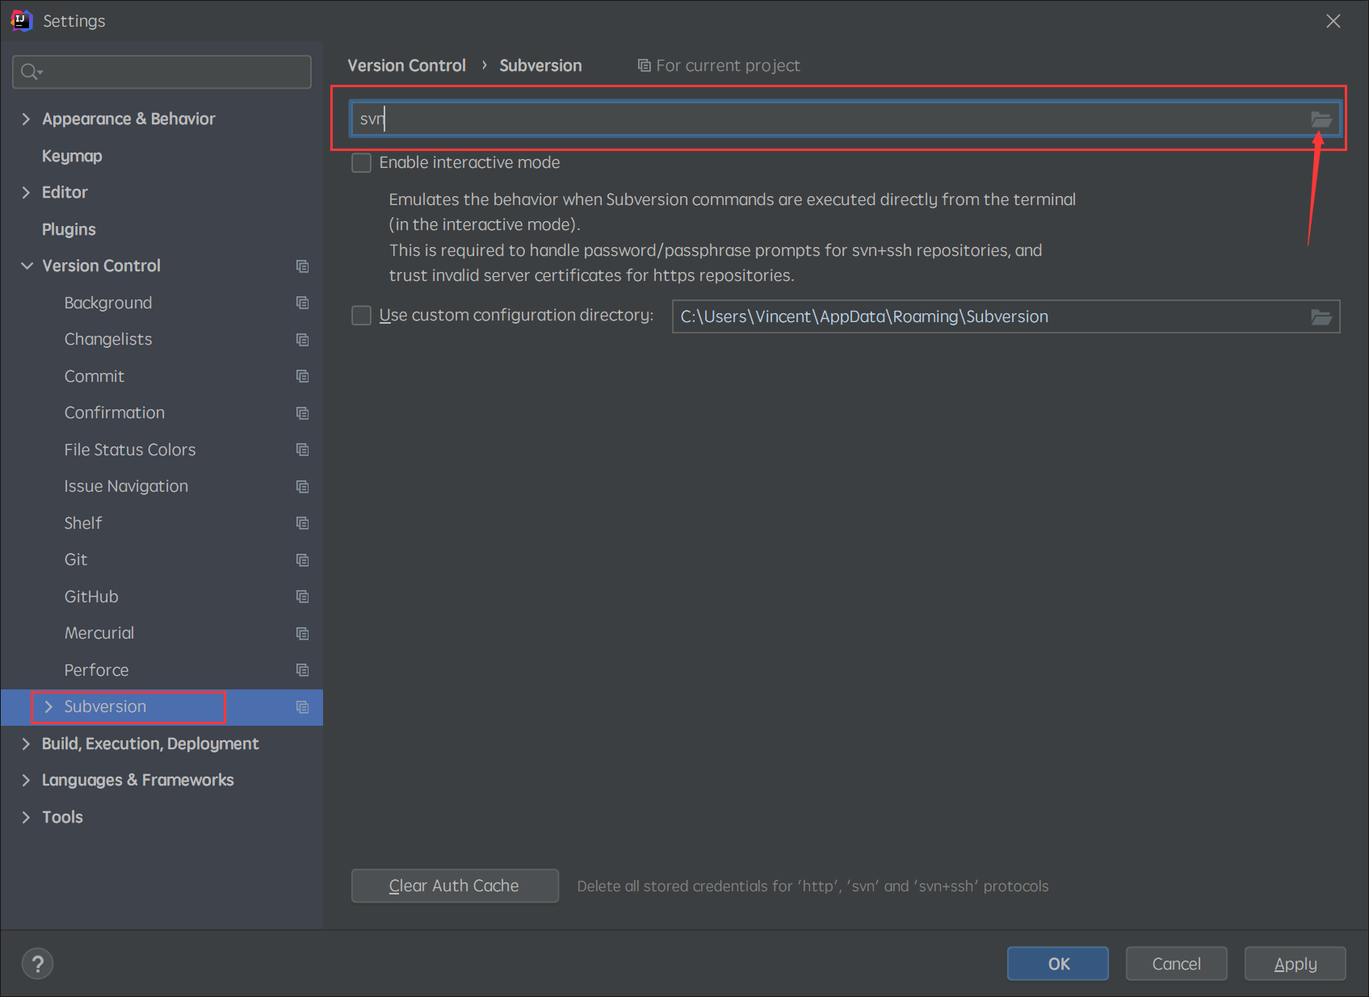Click the search magnifier icon in settings search
This screenshot has width=1369, height=997.
[31, 72]
